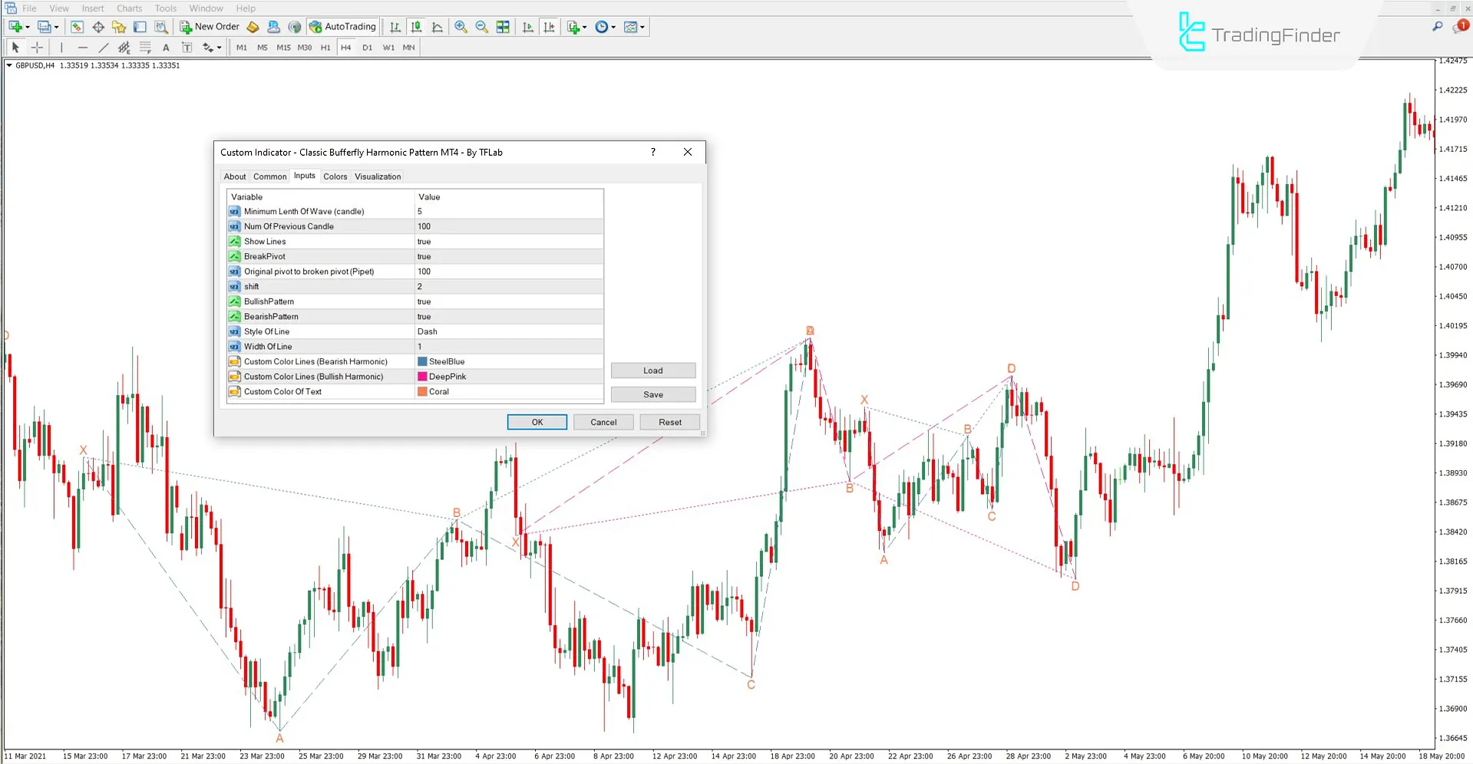Zoom in on the chart

[x=461, y=27]
